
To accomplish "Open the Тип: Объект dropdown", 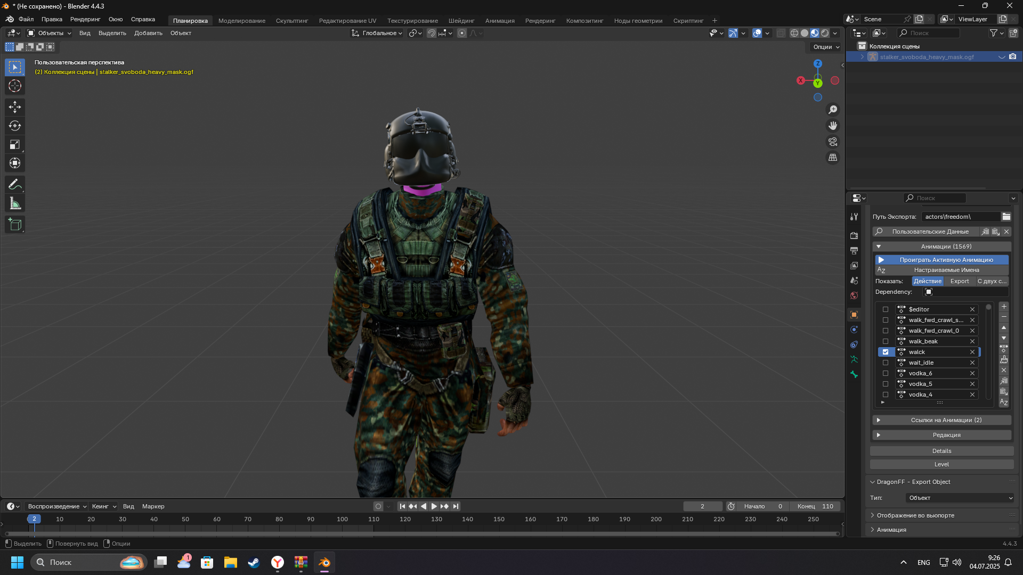I will tap(960, 498).
